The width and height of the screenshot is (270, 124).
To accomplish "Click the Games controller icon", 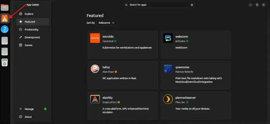I will [21, 45].
